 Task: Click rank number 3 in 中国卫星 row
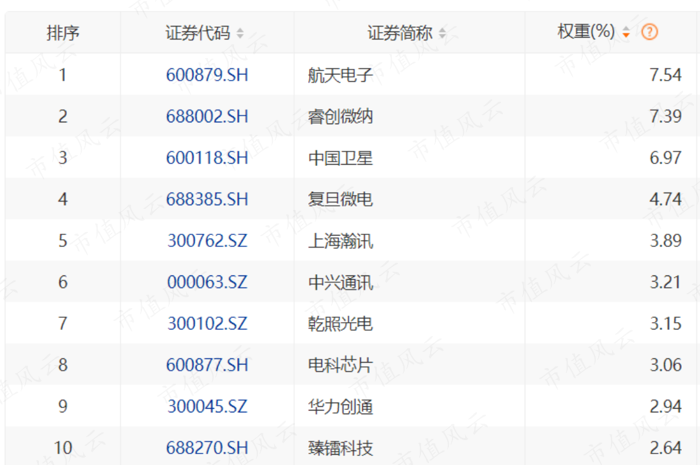click(x=63, y=157)
